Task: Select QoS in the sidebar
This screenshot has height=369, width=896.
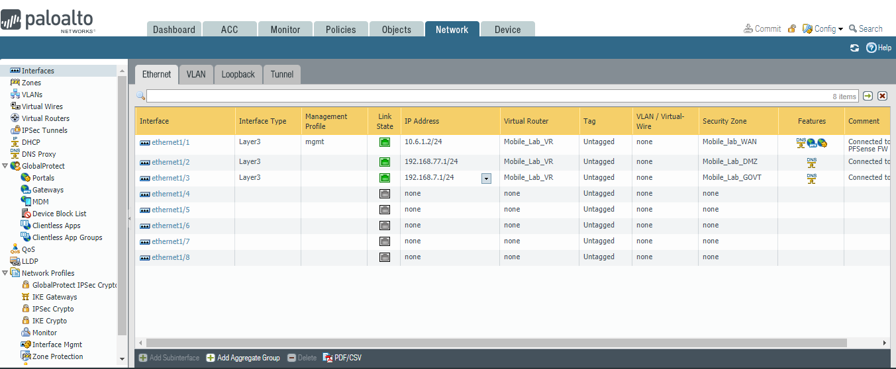Action: point(28,249)
